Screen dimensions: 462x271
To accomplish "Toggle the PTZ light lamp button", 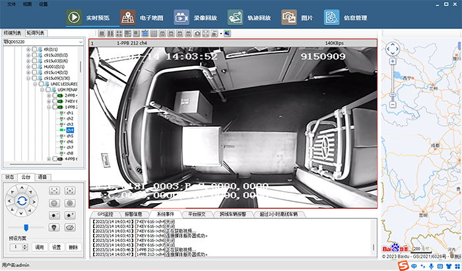I will tap(54, 227).
